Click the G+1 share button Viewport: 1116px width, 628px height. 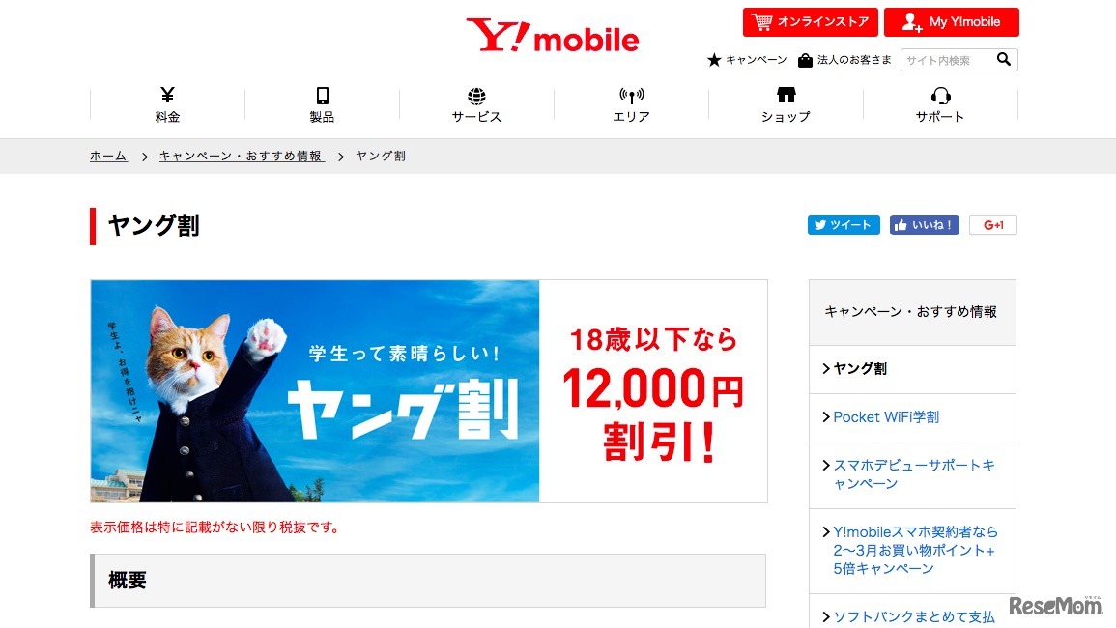coord(993,225)
